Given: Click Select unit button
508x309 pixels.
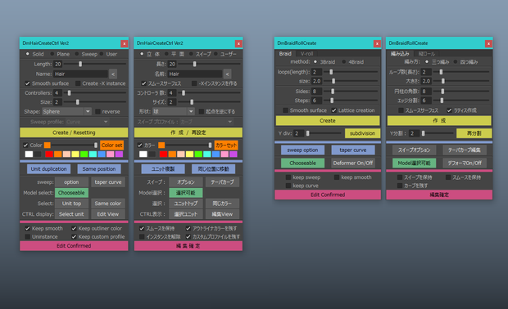Looking at the screenshot, I should (x=71, y=214).
